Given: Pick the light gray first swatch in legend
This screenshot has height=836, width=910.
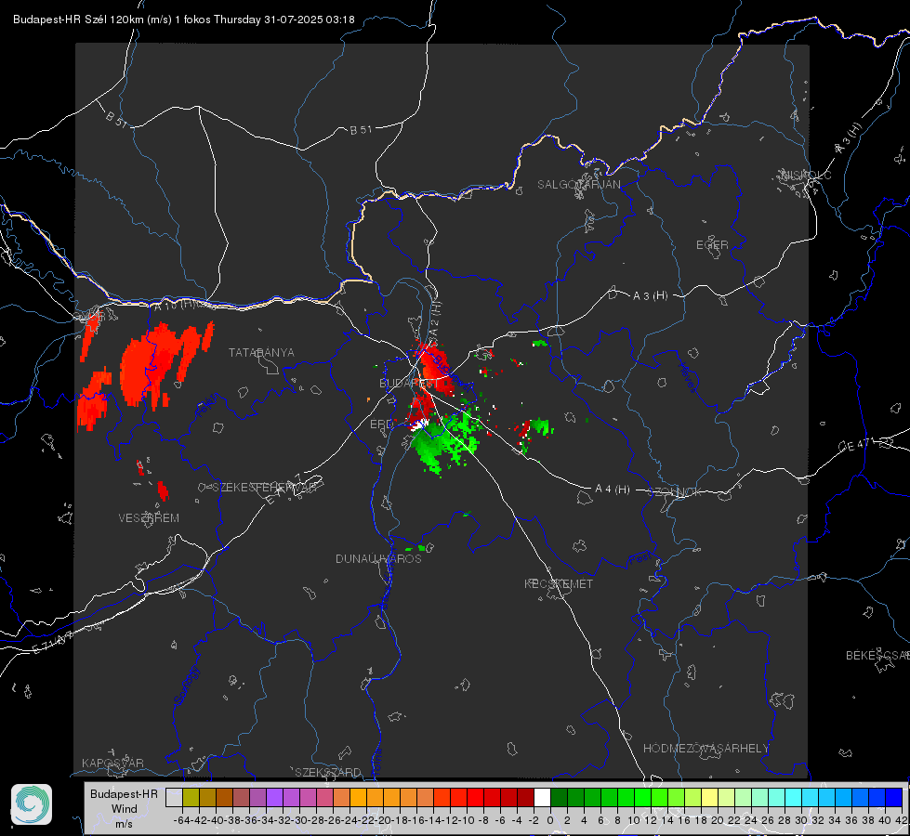Looking at the screenshot, I should [174, 797].
